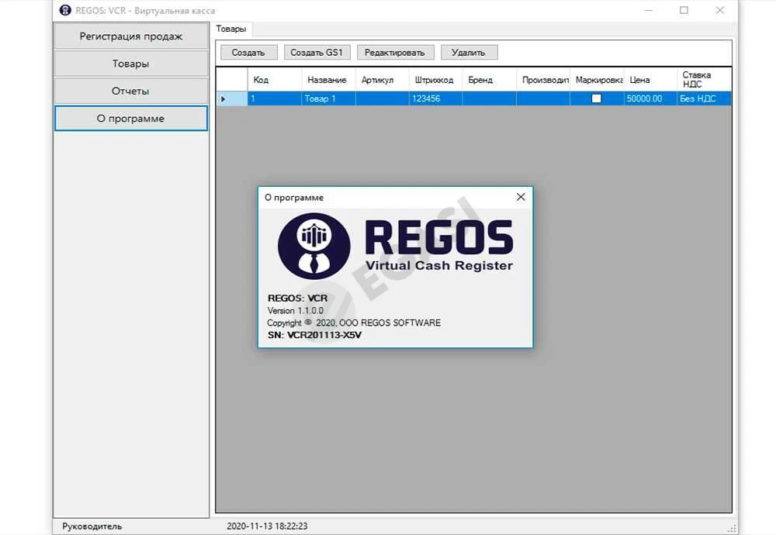The width and height of the screenshot is (776, 535).
Task: Click the О программе sidebar button
Action: coord(130,118)
